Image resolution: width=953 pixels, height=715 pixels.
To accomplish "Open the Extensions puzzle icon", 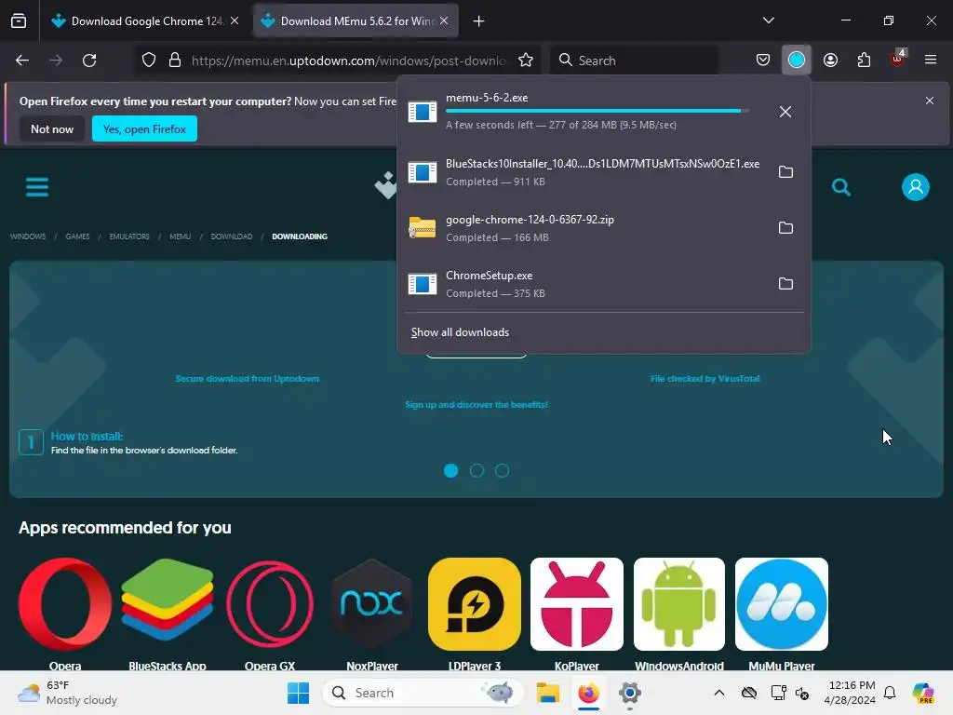I will (864, 61).
